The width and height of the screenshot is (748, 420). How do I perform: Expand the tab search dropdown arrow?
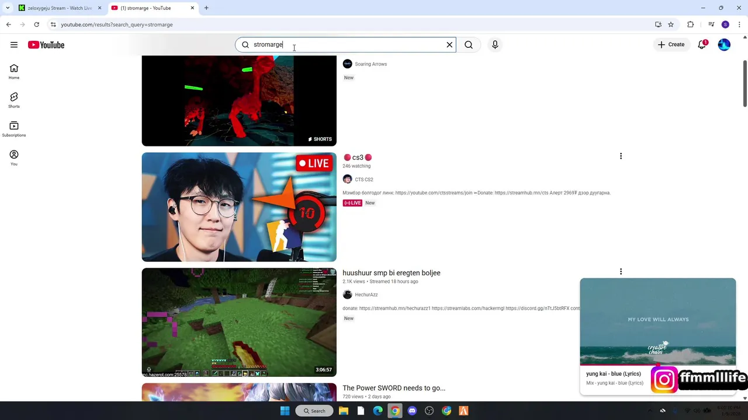point(7,8)
